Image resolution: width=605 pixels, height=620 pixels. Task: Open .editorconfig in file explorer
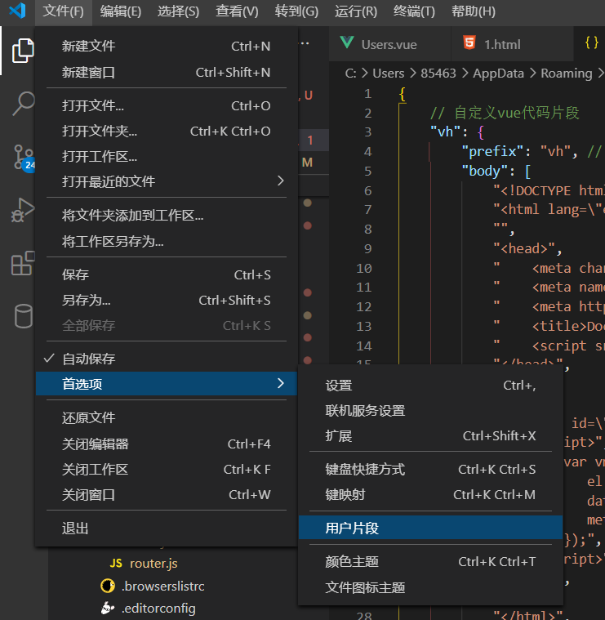158,608
